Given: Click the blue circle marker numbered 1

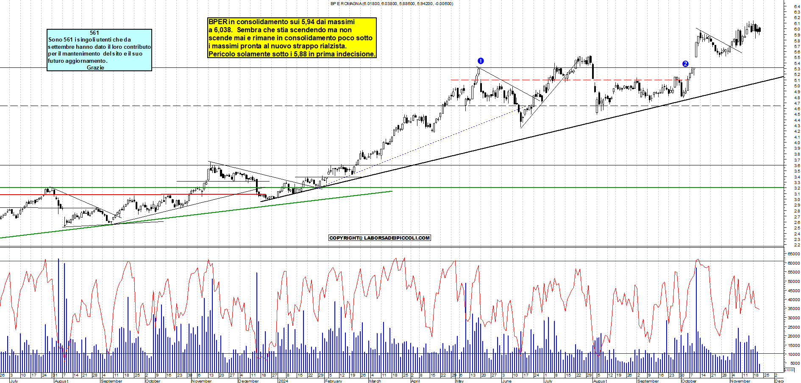Looking at the screenshot, I should tap(480, 61).
